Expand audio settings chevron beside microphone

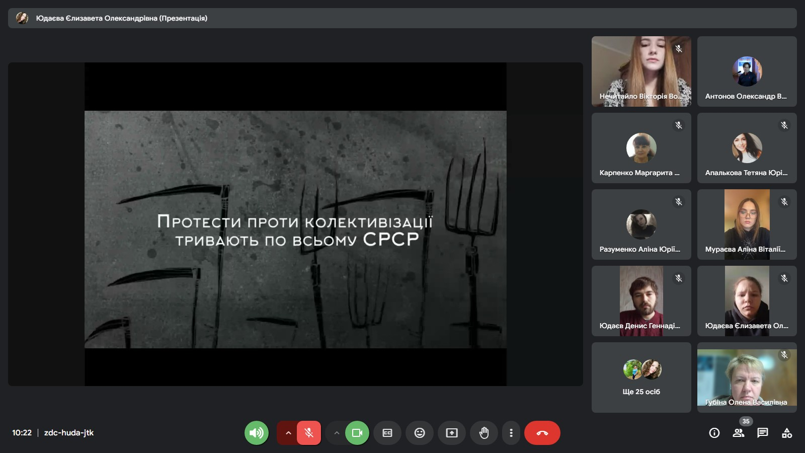(x=288, y=433)
